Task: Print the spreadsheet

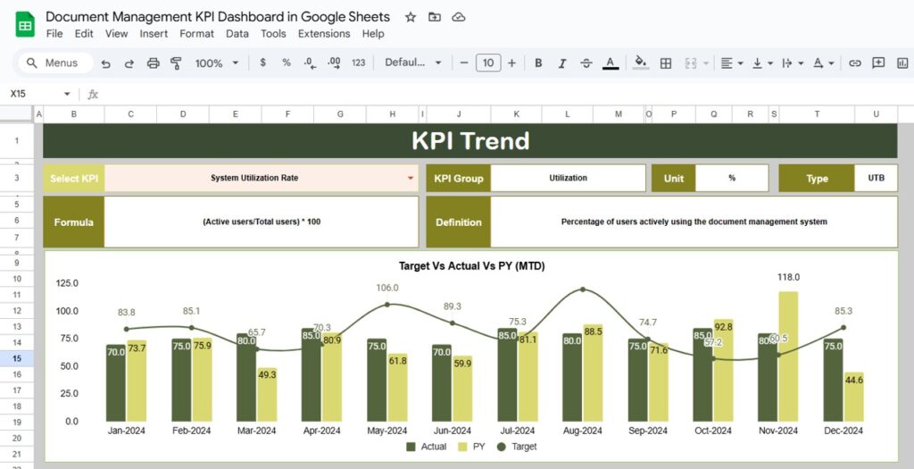Action: [x=154, y=63]
